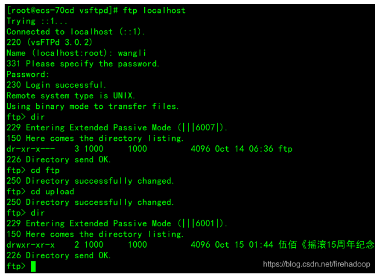The image size is (381, 278).
Task: Click the username 'wangli' on the Name line
Action: click(x=132, y=53)
